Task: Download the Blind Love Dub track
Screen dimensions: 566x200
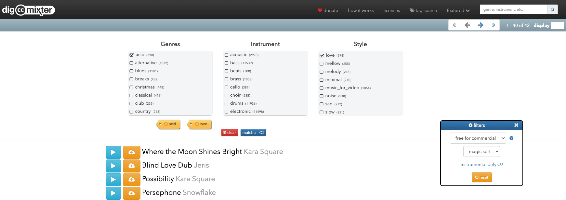Action: tap(131, 166)
